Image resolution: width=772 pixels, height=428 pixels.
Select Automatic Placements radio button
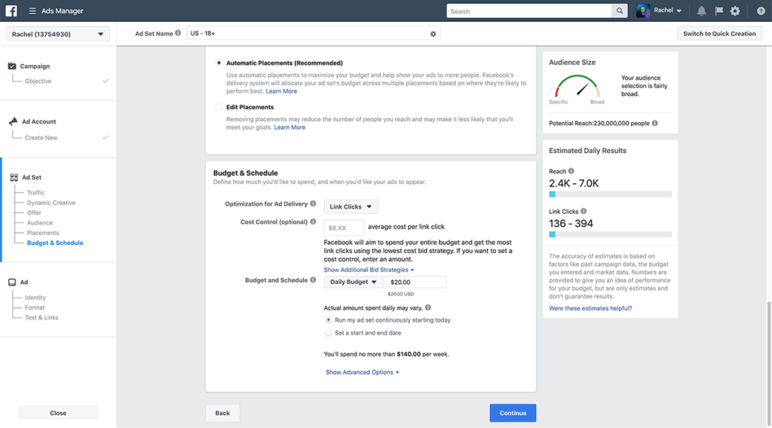point(219,63)
